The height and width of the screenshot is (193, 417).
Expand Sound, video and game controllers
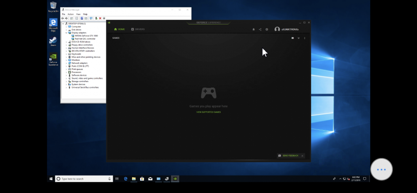[x=66, y=78]
